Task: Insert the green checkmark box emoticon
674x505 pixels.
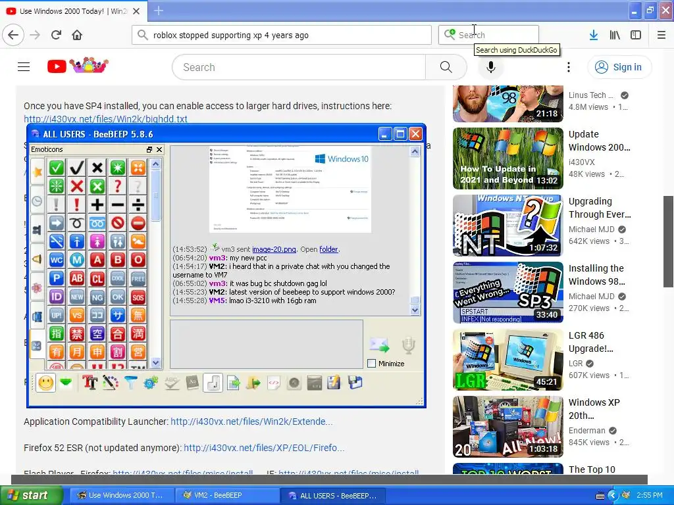Action: [x=57, y=168]
